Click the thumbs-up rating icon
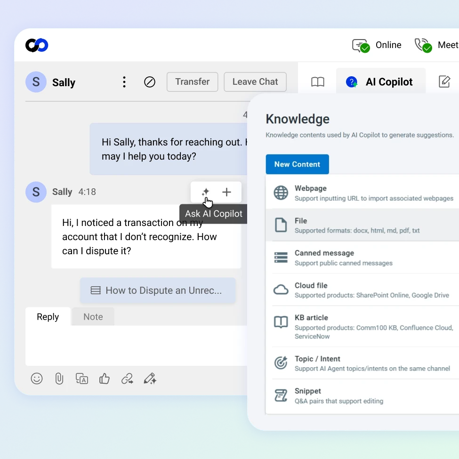459x459 pixels. click(104, 378)
